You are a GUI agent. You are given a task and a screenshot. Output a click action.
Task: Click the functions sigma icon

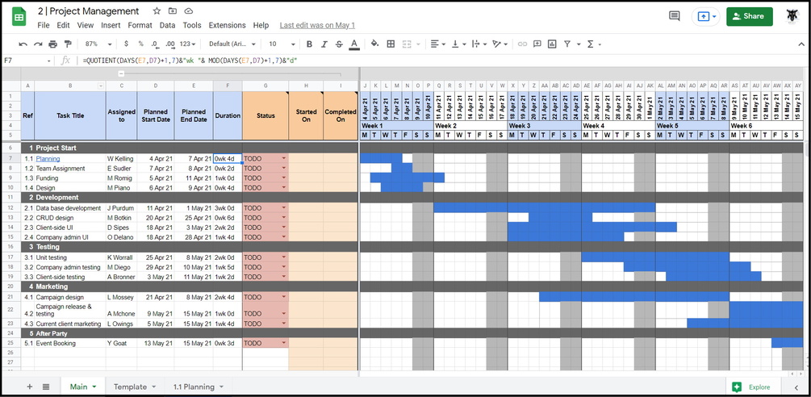[590, 44]
